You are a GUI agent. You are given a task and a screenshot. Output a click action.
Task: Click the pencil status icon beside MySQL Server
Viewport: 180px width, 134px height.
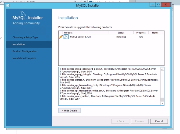click(61, 37)
